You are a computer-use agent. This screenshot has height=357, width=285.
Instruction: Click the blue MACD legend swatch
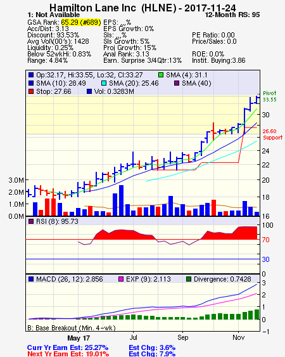31,279
